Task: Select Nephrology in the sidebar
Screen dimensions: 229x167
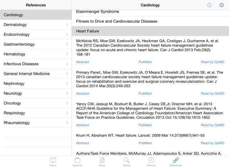Action: tap(14, 83)
